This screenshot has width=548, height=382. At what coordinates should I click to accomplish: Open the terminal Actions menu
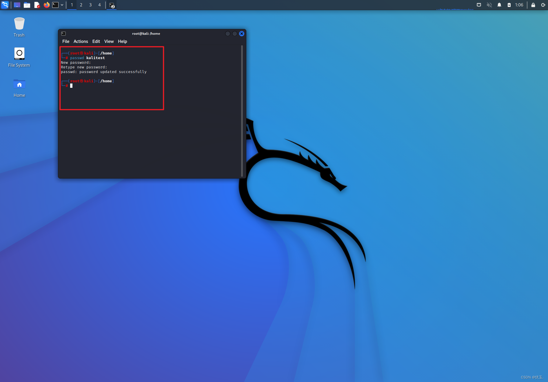[x=81, y=41]
